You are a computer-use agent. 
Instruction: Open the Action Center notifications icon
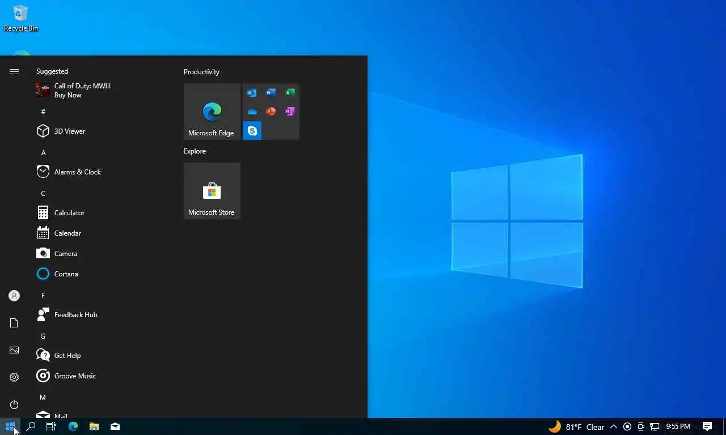point(707,427)
